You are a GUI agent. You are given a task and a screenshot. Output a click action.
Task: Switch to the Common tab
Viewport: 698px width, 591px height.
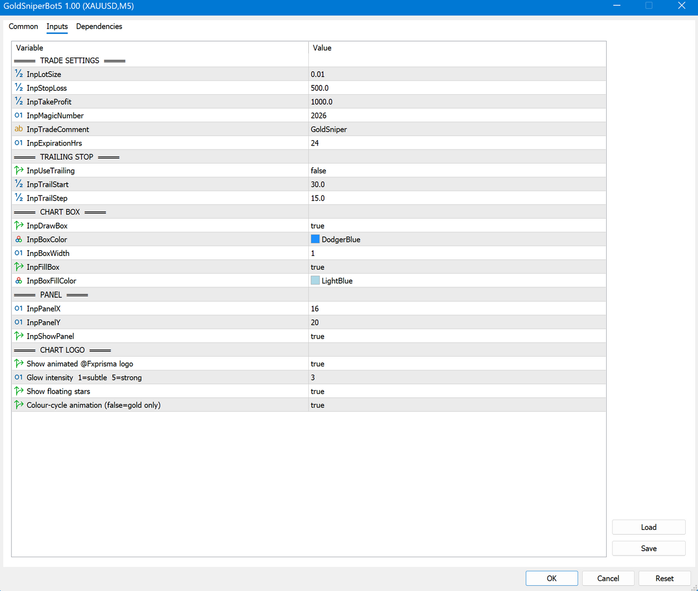tap(23, 26)
